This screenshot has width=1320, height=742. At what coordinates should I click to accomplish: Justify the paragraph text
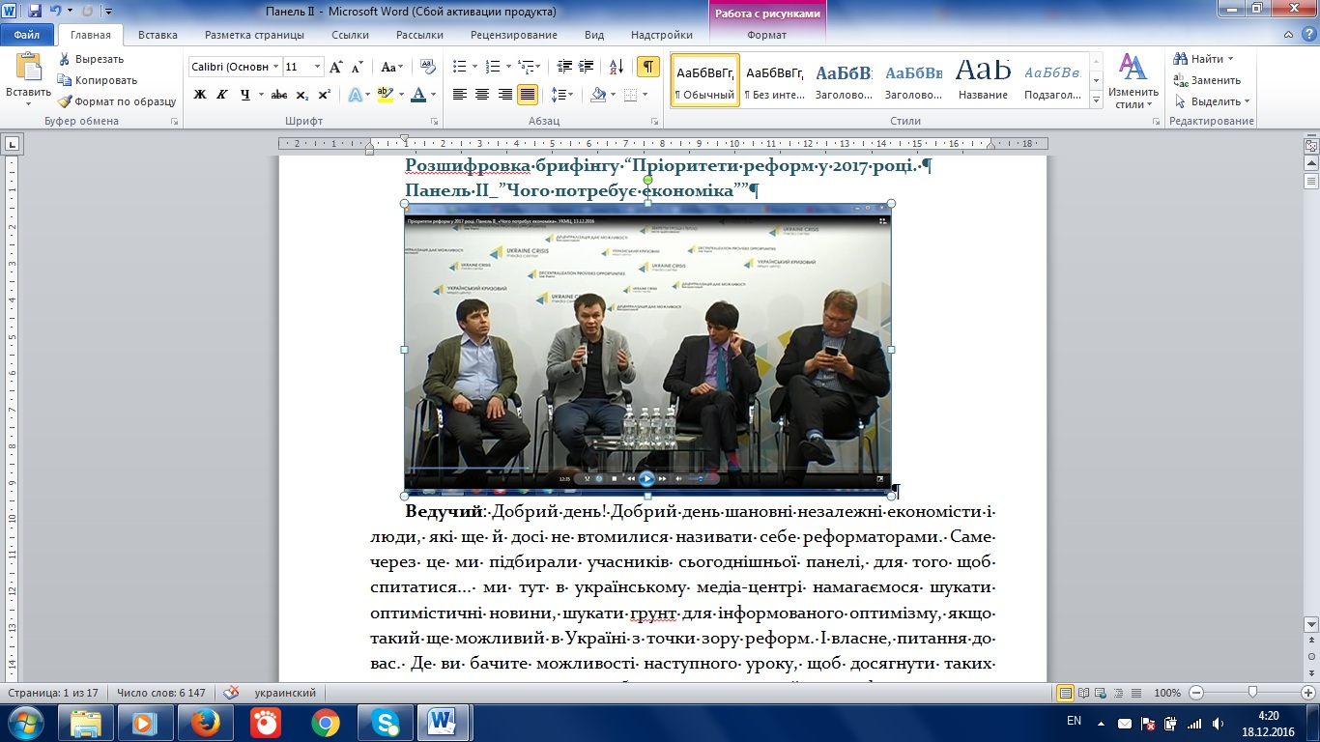click(528, 95)
